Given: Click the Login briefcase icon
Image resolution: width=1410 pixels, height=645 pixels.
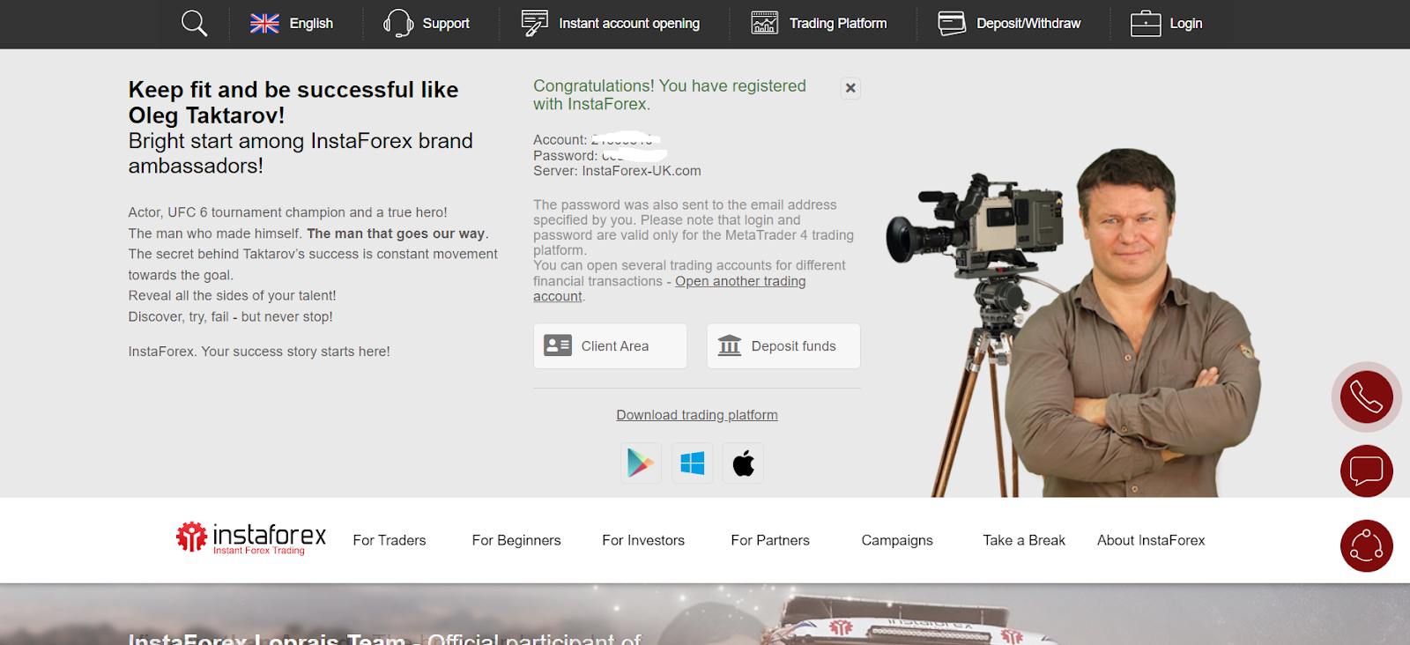Looking at the screenshot, I should (x=1145, y=23).
